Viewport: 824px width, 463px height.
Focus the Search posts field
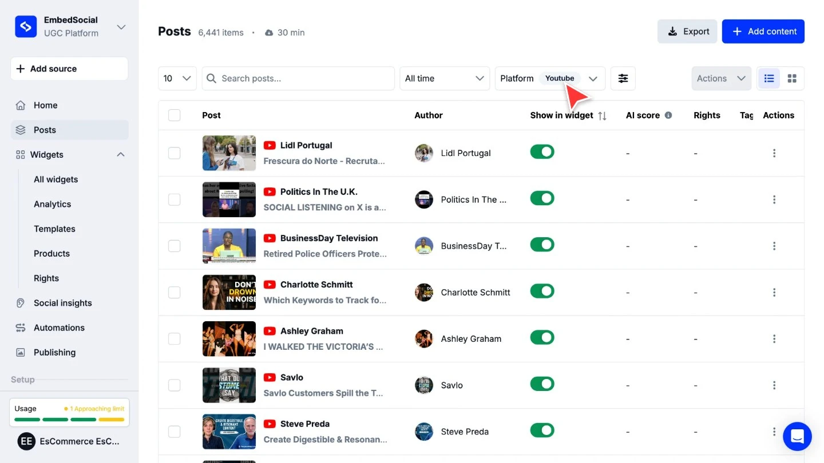click(298, 78)
